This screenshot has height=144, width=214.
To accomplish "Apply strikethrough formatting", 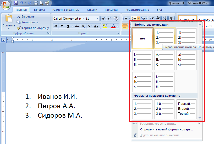I will coord(77,26).
